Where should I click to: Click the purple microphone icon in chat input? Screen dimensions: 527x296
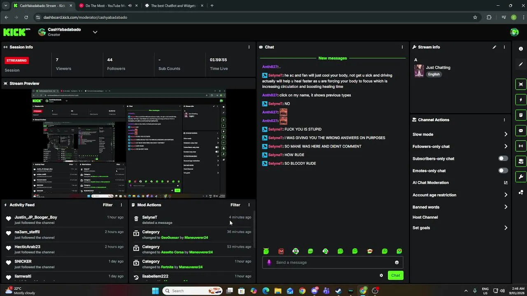[x=269, y=262]
